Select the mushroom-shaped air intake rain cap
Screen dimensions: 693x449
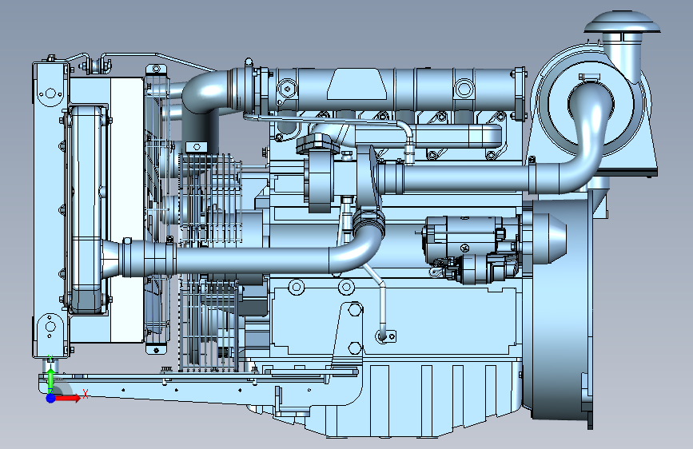pyautogui.click(x=622, y=22)
